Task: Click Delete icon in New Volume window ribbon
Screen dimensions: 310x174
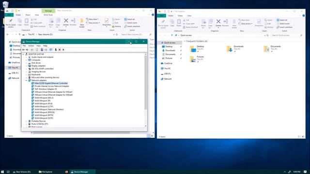Action: pos(66,22)
